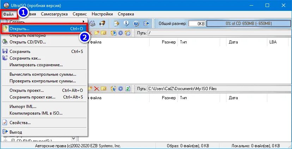Sort local file list by Размер column
This screenshot has width=292, height=149.
point(163,98)
